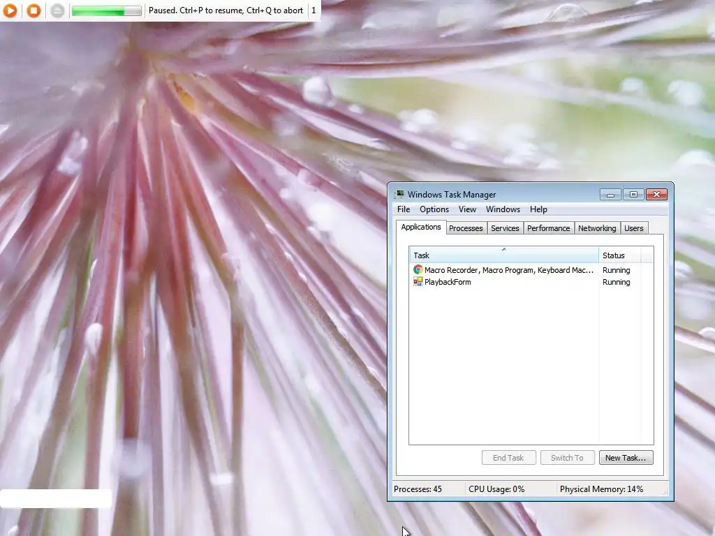Switch to the Users tab
Screen dimensions: 715x536
(x=634, y=228)
